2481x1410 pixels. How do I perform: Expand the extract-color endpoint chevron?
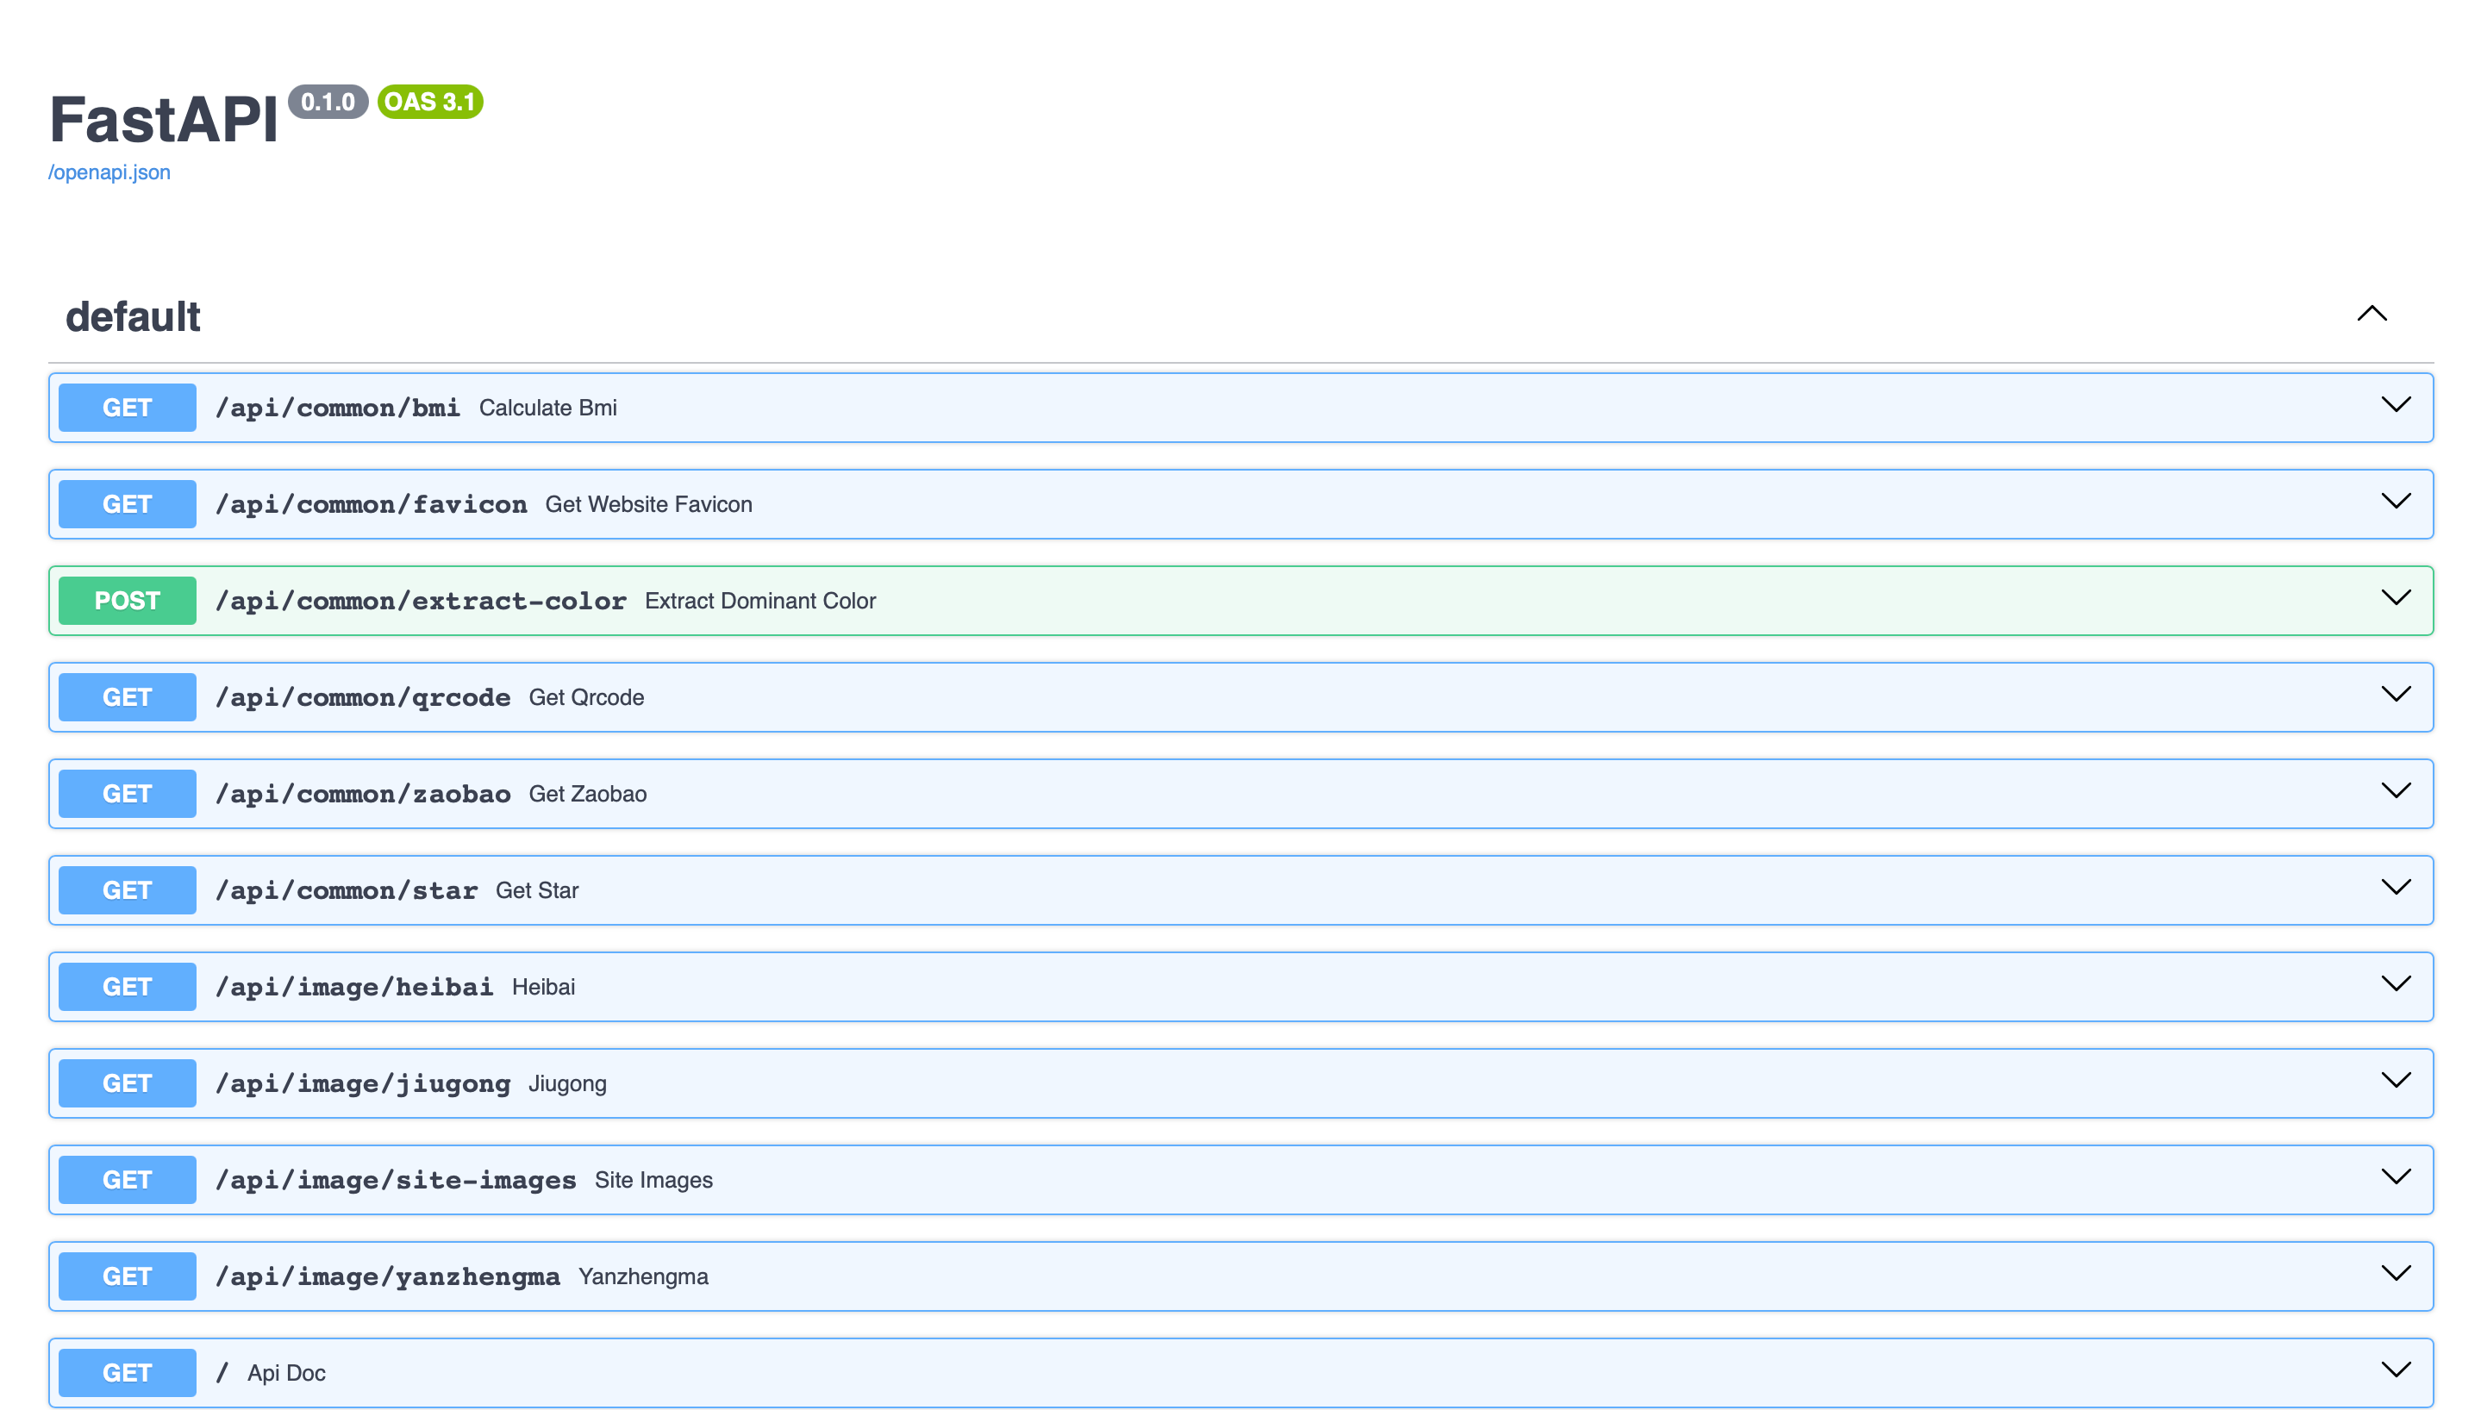click(x=2396, y=597)
